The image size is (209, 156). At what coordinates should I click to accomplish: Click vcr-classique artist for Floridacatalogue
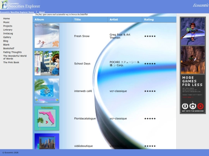point(118,119)
